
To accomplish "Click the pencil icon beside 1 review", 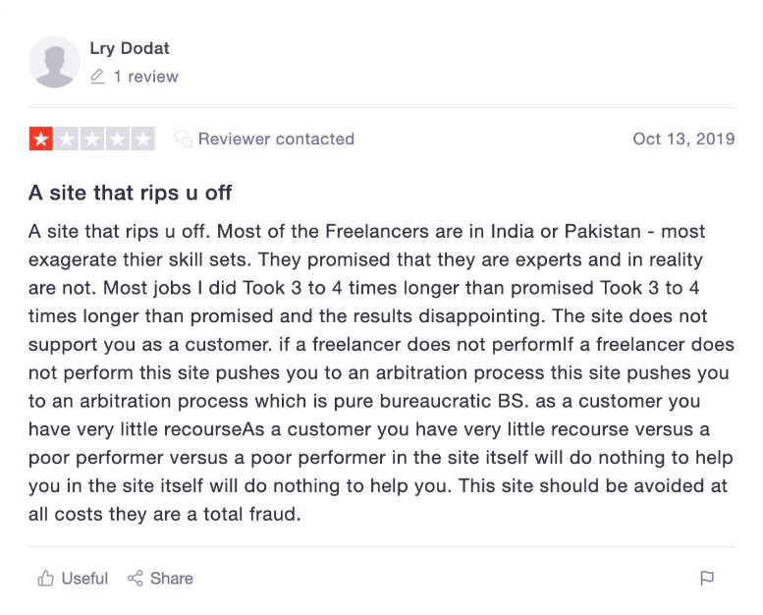I will tap(97, 77).
